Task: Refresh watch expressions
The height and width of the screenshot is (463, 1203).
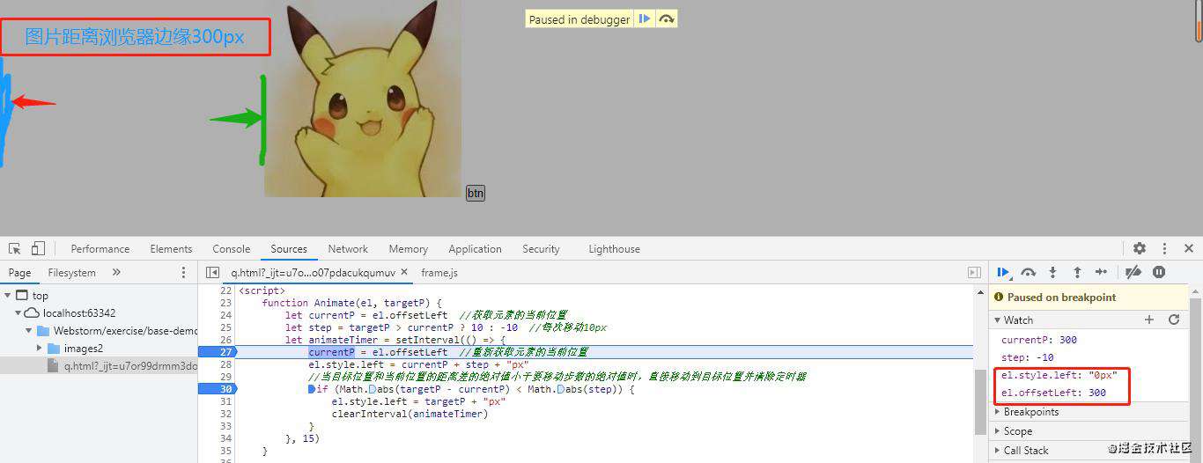Action: click(x=1173, y=320)
